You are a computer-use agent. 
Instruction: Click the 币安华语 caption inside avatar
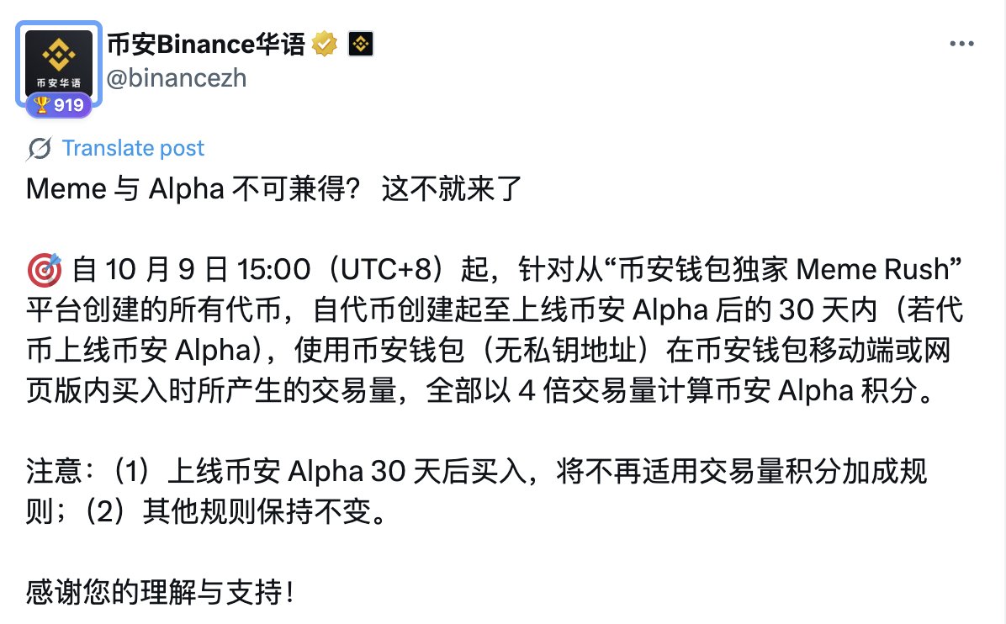coord(59,84)
